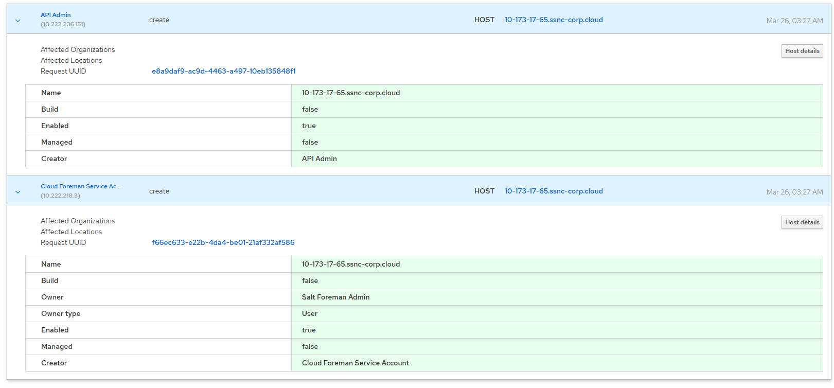
Task: Click the 'Cloud Foreman Service Account' creator value
Action: (x=355, y=363)
